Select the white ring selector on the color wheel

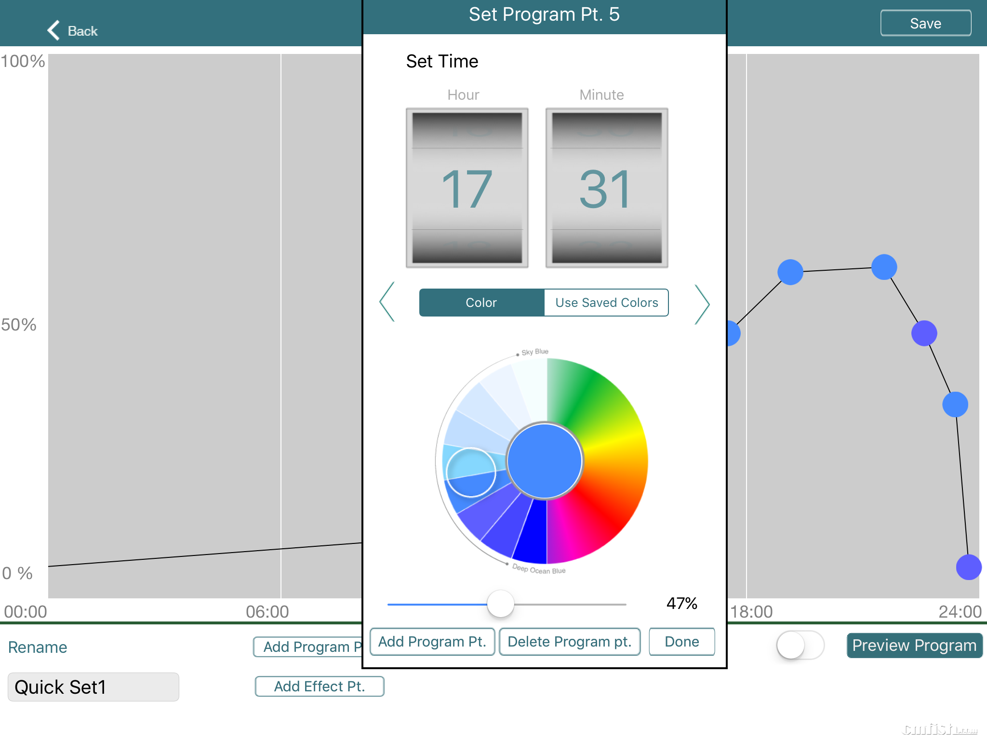point(471,472)
